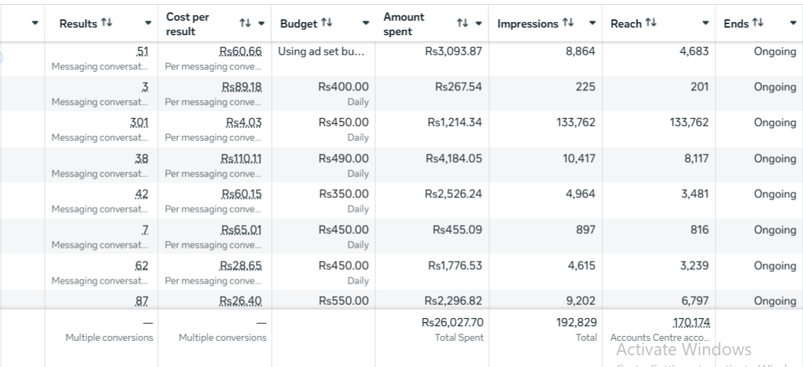Sort the Ends column with arrows icon
Screen dimensions: 803x367
tap(757, 23)
